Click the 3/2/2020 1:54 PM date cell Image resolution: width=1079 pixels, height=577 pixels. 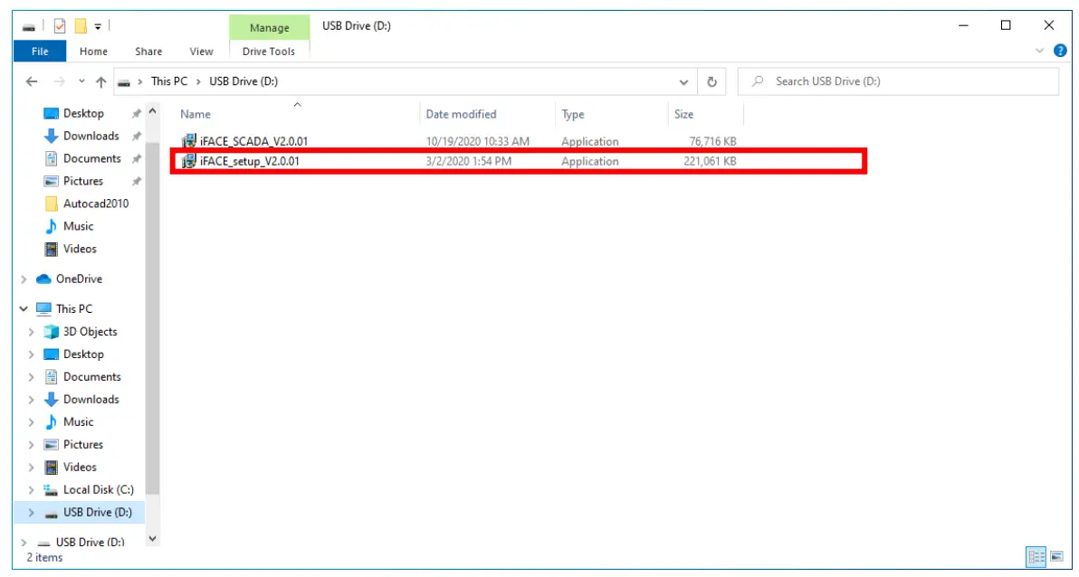[469, 162]
